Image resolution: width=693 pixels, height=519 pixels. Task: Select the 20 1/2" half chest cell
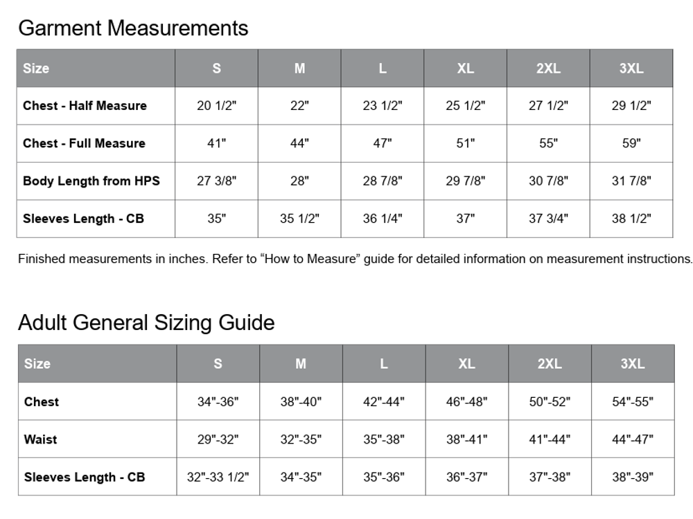(x=216, y=106)
